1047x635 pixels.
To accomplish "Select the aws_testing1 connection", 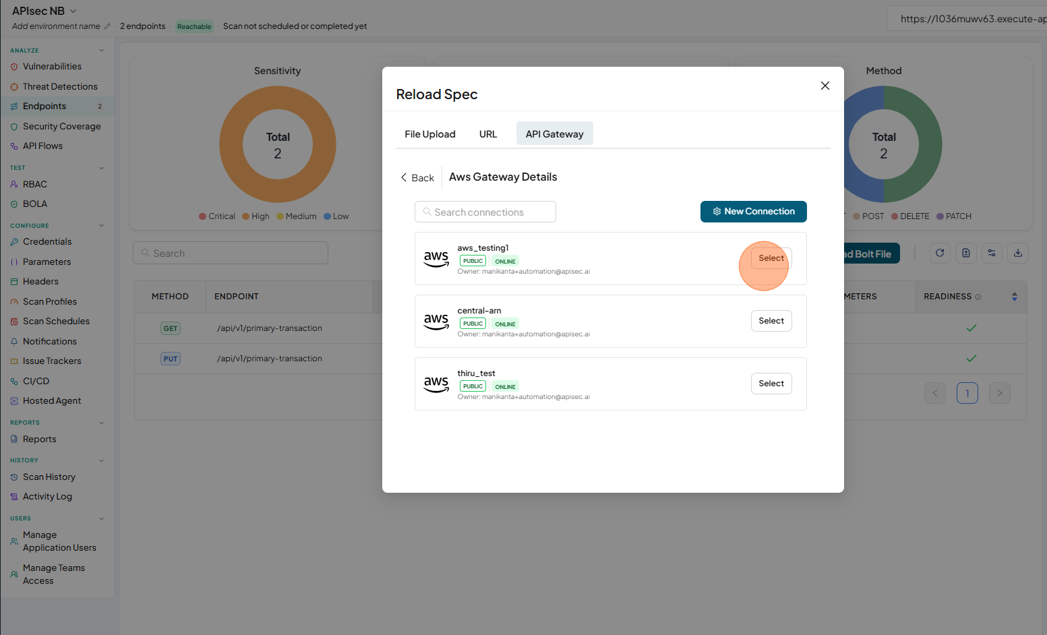I will tap(771, 258).
